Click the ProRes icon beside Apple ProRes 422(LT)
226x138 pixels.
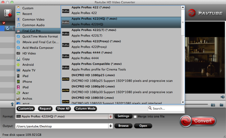pos(66,34)
